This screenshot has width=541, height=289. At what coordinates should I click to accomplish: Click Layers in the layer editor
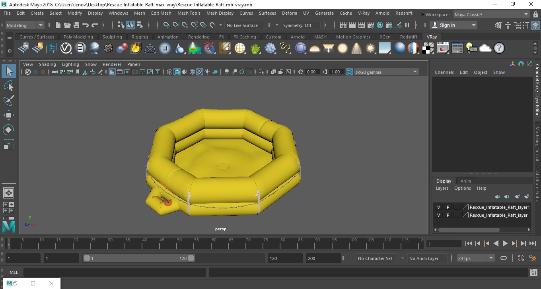(442, 188)
